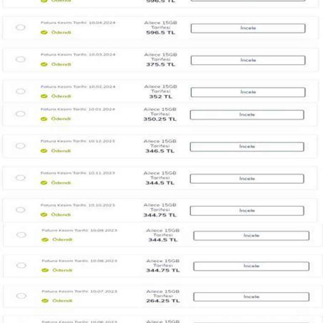Pick the 10.12.2023 invoice radio button

pyautogui.click(x=21, y=146)
